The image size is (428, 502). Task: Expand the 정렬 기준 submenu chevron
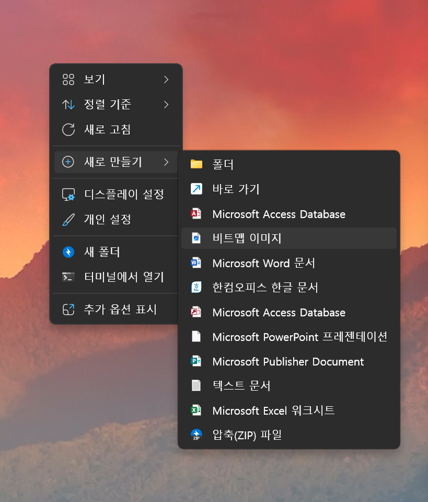[x=166, y=105]
